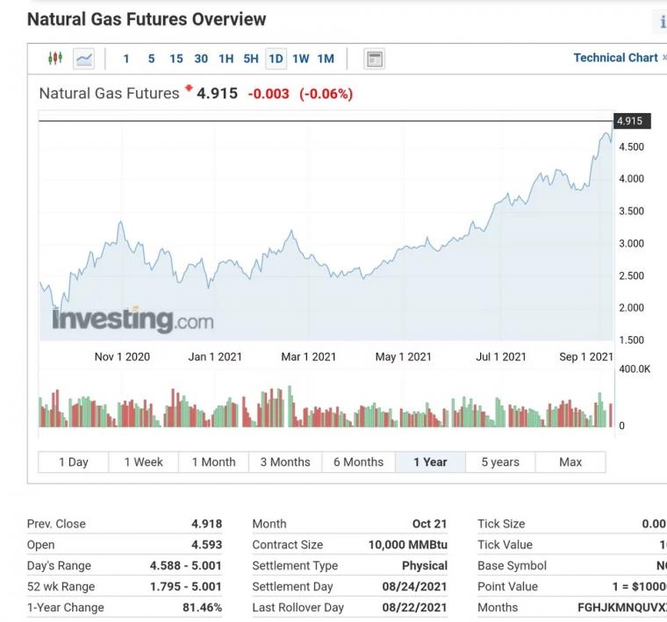Switch to candlestick chart type icon
Screen dimensions: 667x622
[x=55, y=58]
